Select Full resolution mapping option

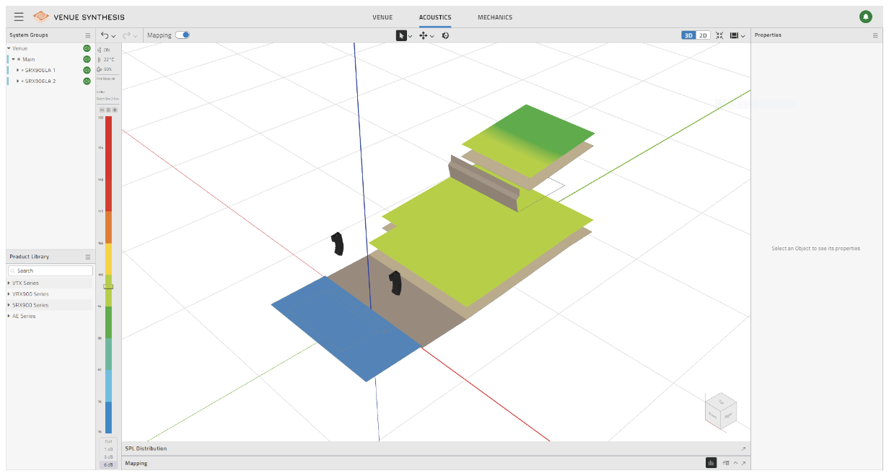(108, 441)
